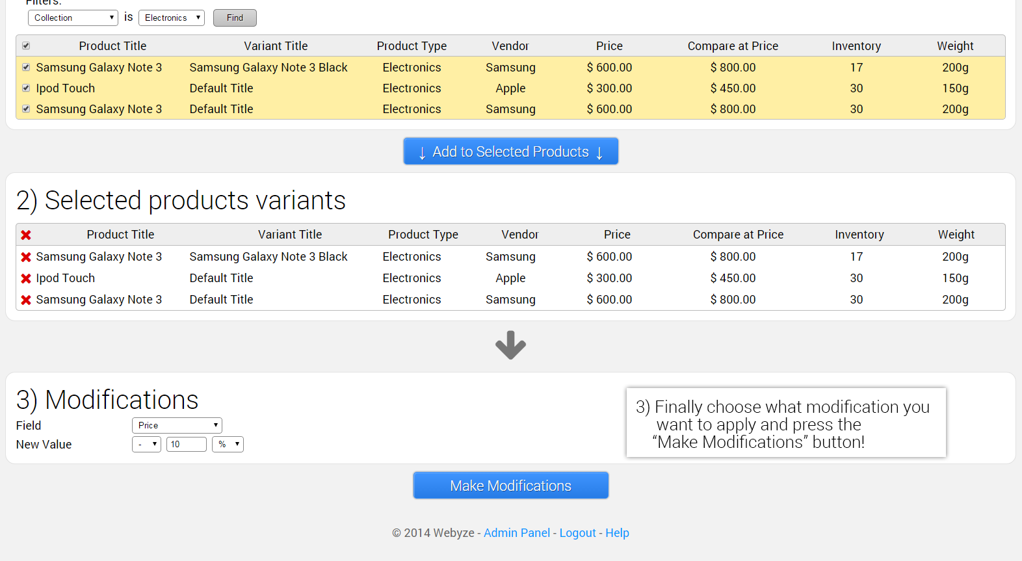Screen dimensions: 1022x561
Task: Click the Find button
Action: click(235, 18)
